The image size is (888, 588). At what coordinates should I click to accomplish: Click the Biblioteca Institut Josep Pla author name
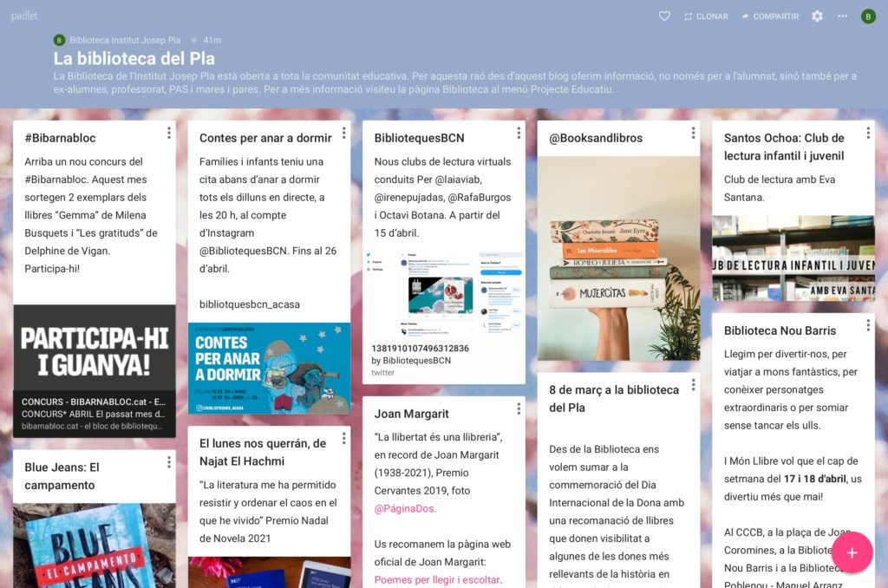(125, 40)
